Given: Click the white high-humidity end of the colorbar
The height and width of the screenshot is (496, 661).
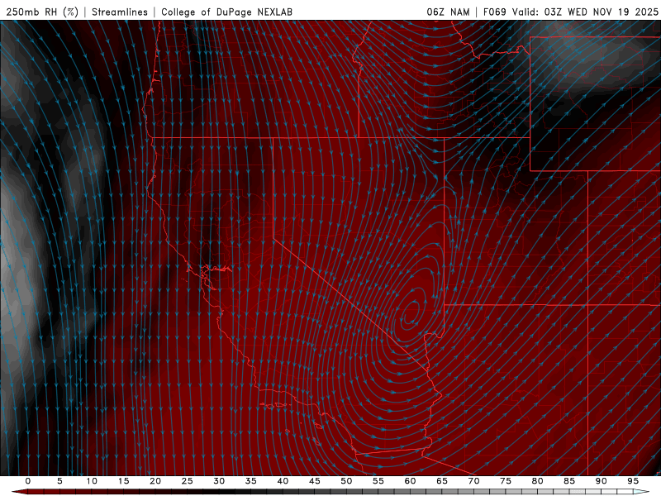Looking at the screenshot, I should [x=641, y=492].
